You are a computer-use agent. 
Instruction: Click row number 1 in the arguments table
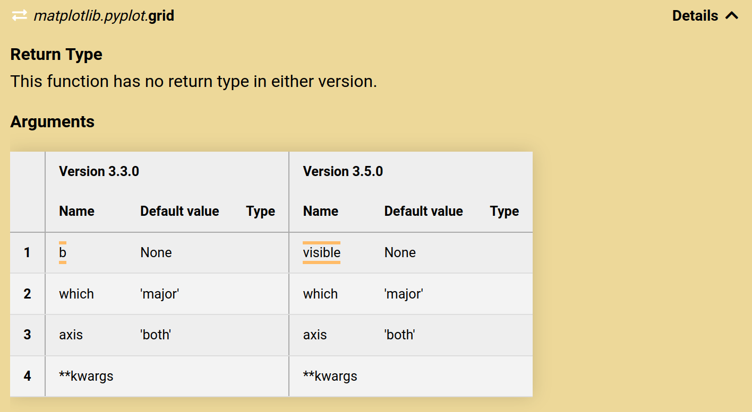pos(27,253)
